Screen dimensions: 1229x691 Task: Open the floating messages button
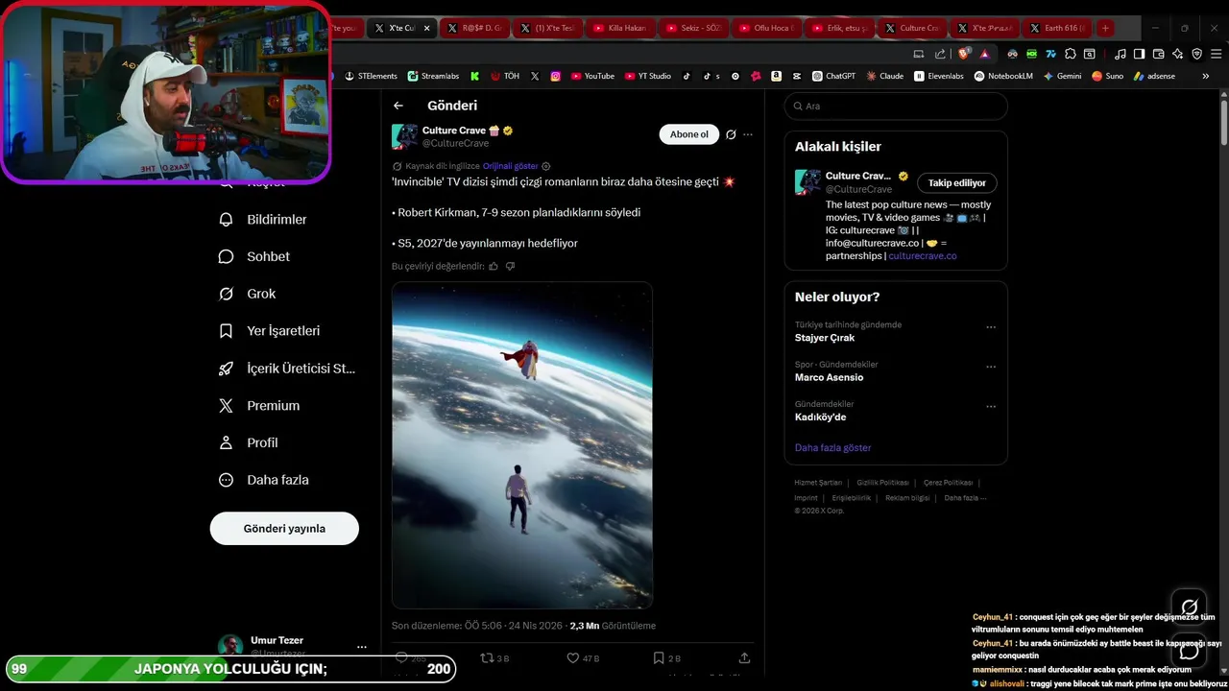point(1189,650)
